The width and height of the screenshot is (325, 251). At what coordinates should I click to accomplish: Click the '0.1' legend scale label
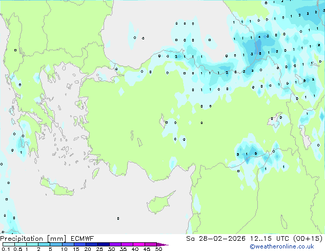click(x=6, y=249)
